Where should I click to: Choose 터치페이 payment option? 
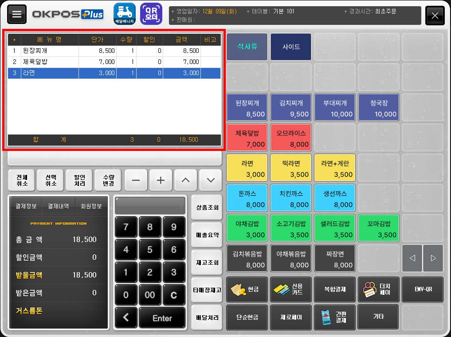(378, 289)
